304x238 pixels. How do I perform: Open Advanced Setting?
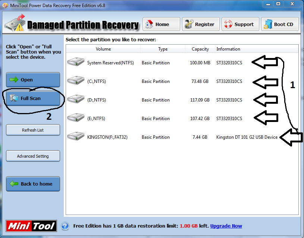33,156
